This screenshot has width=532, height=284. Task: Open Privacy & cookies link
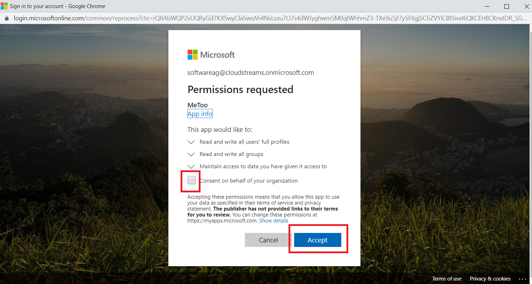pos(490,279)
